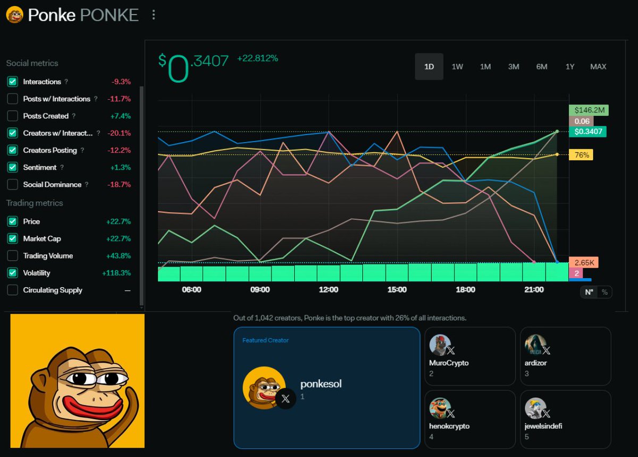
Task: Click the large Ponke monkey image
Action: point(78,381)
